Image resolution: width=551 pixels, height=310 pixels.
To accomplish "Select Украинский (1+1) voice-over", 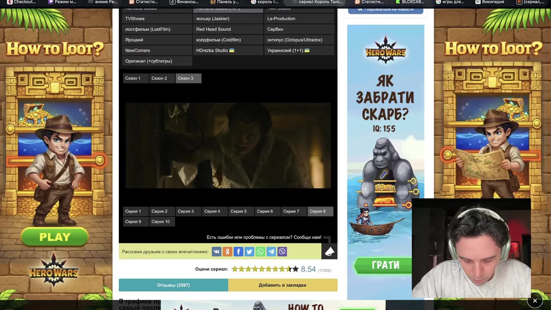I will tap(299, 50).
